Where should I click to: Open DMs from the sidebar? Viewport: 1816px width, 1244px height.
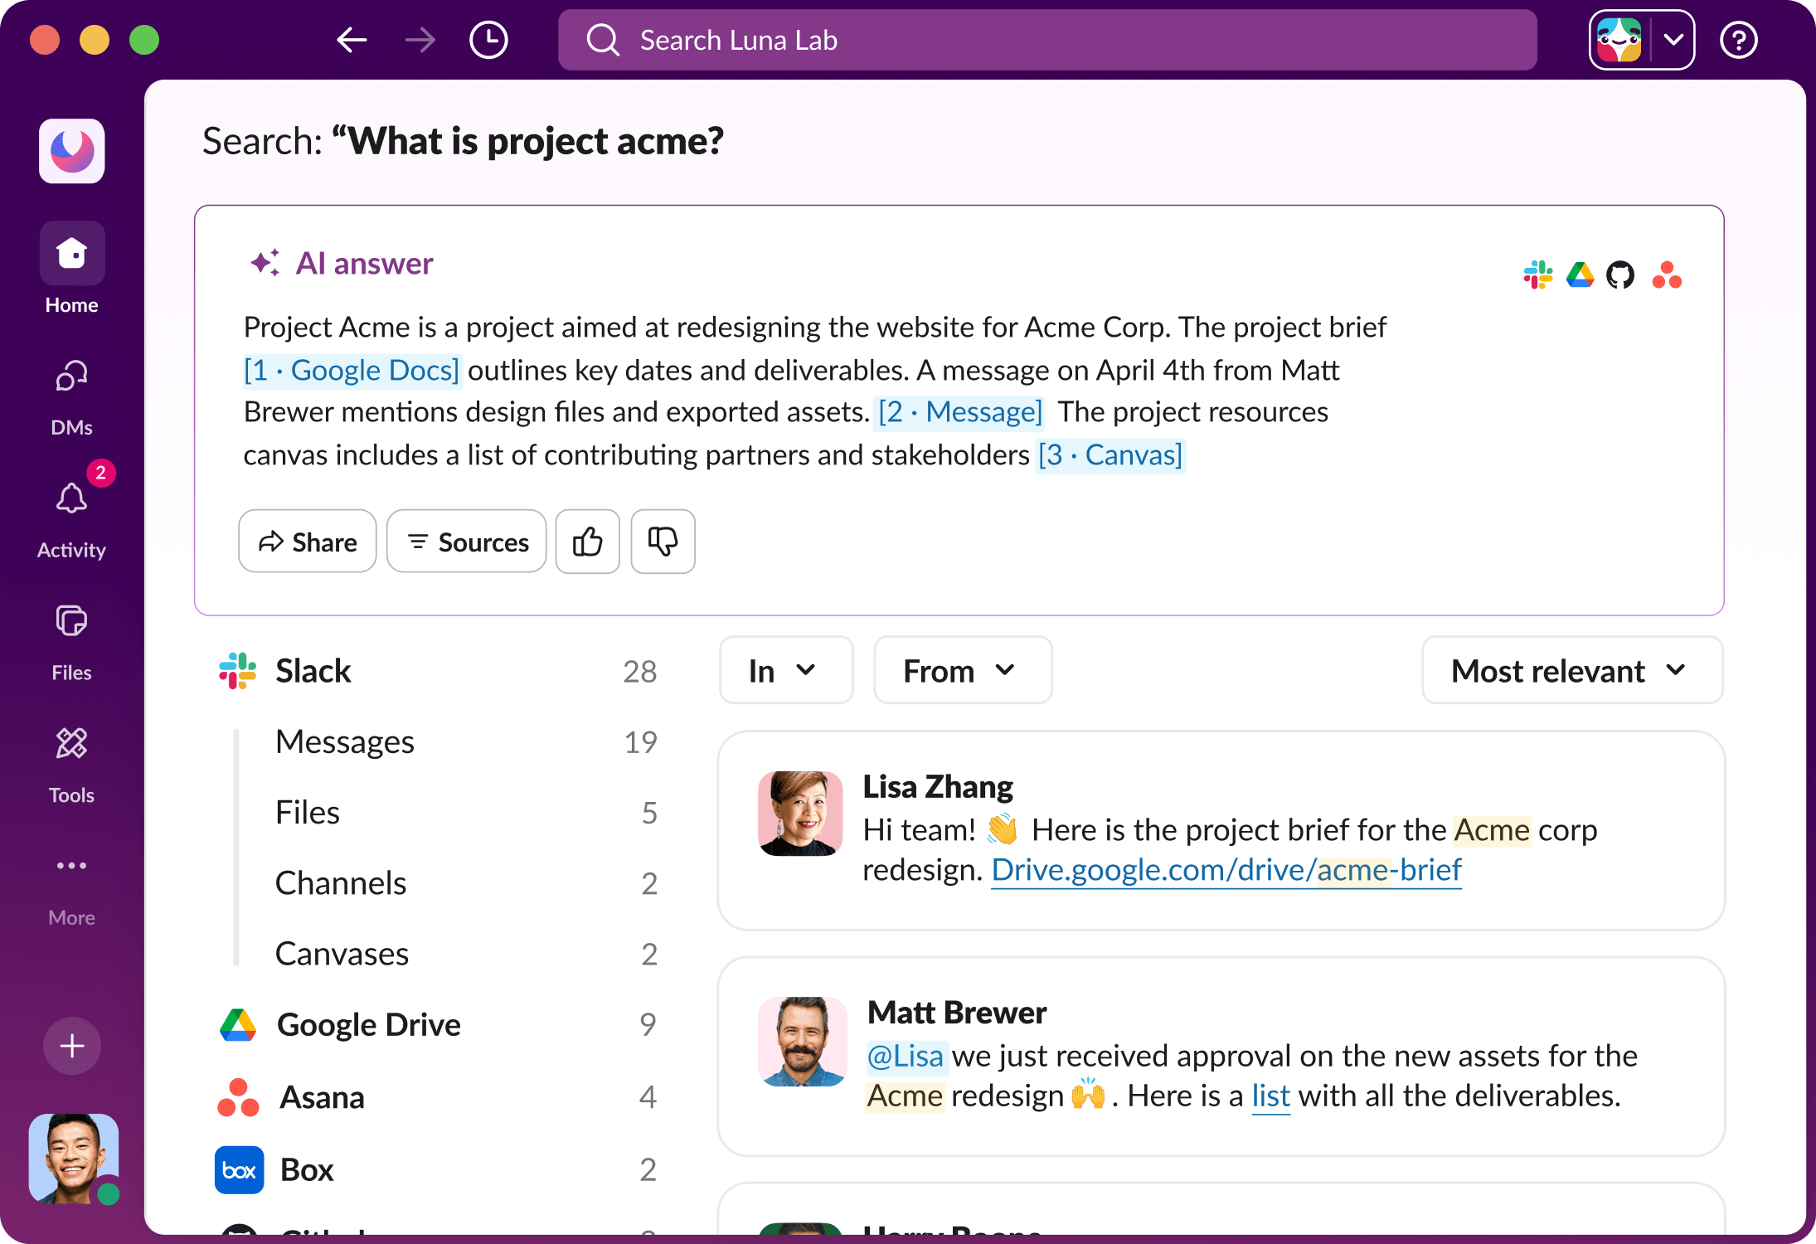72,377
